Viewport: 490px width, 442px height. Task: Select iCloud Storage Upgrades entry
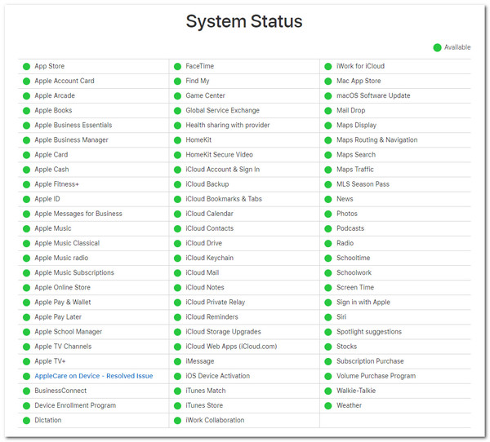223,331
